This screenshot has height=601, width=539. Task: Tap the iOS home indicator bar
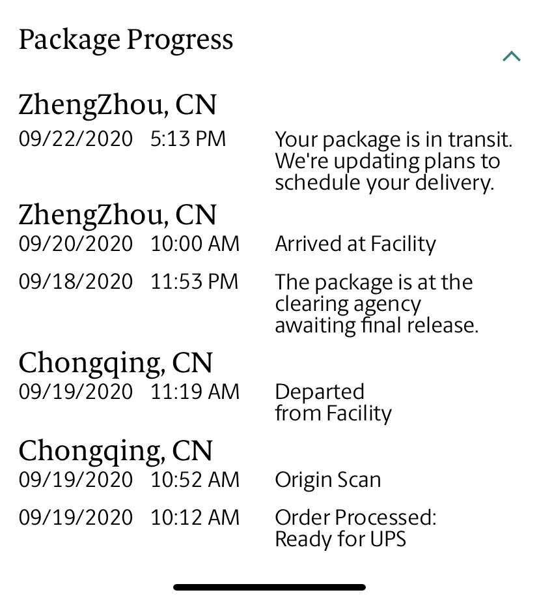point(269,587)
